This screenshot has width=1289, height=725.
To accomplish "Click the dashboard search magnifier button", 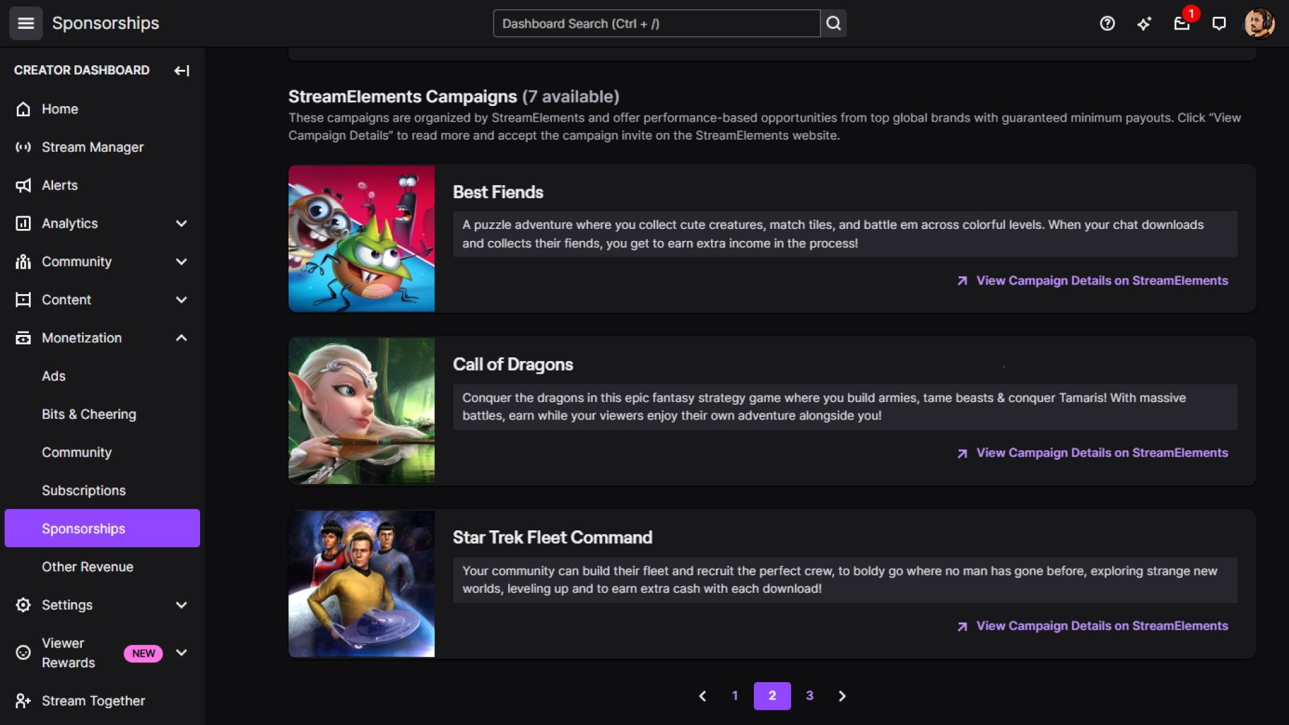I will [x=833, y=23].
